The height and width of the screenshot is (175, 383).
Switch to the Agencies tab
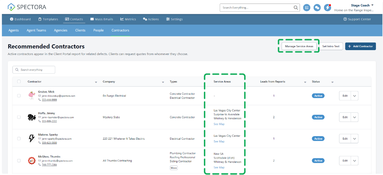click(x=61, y=30)
